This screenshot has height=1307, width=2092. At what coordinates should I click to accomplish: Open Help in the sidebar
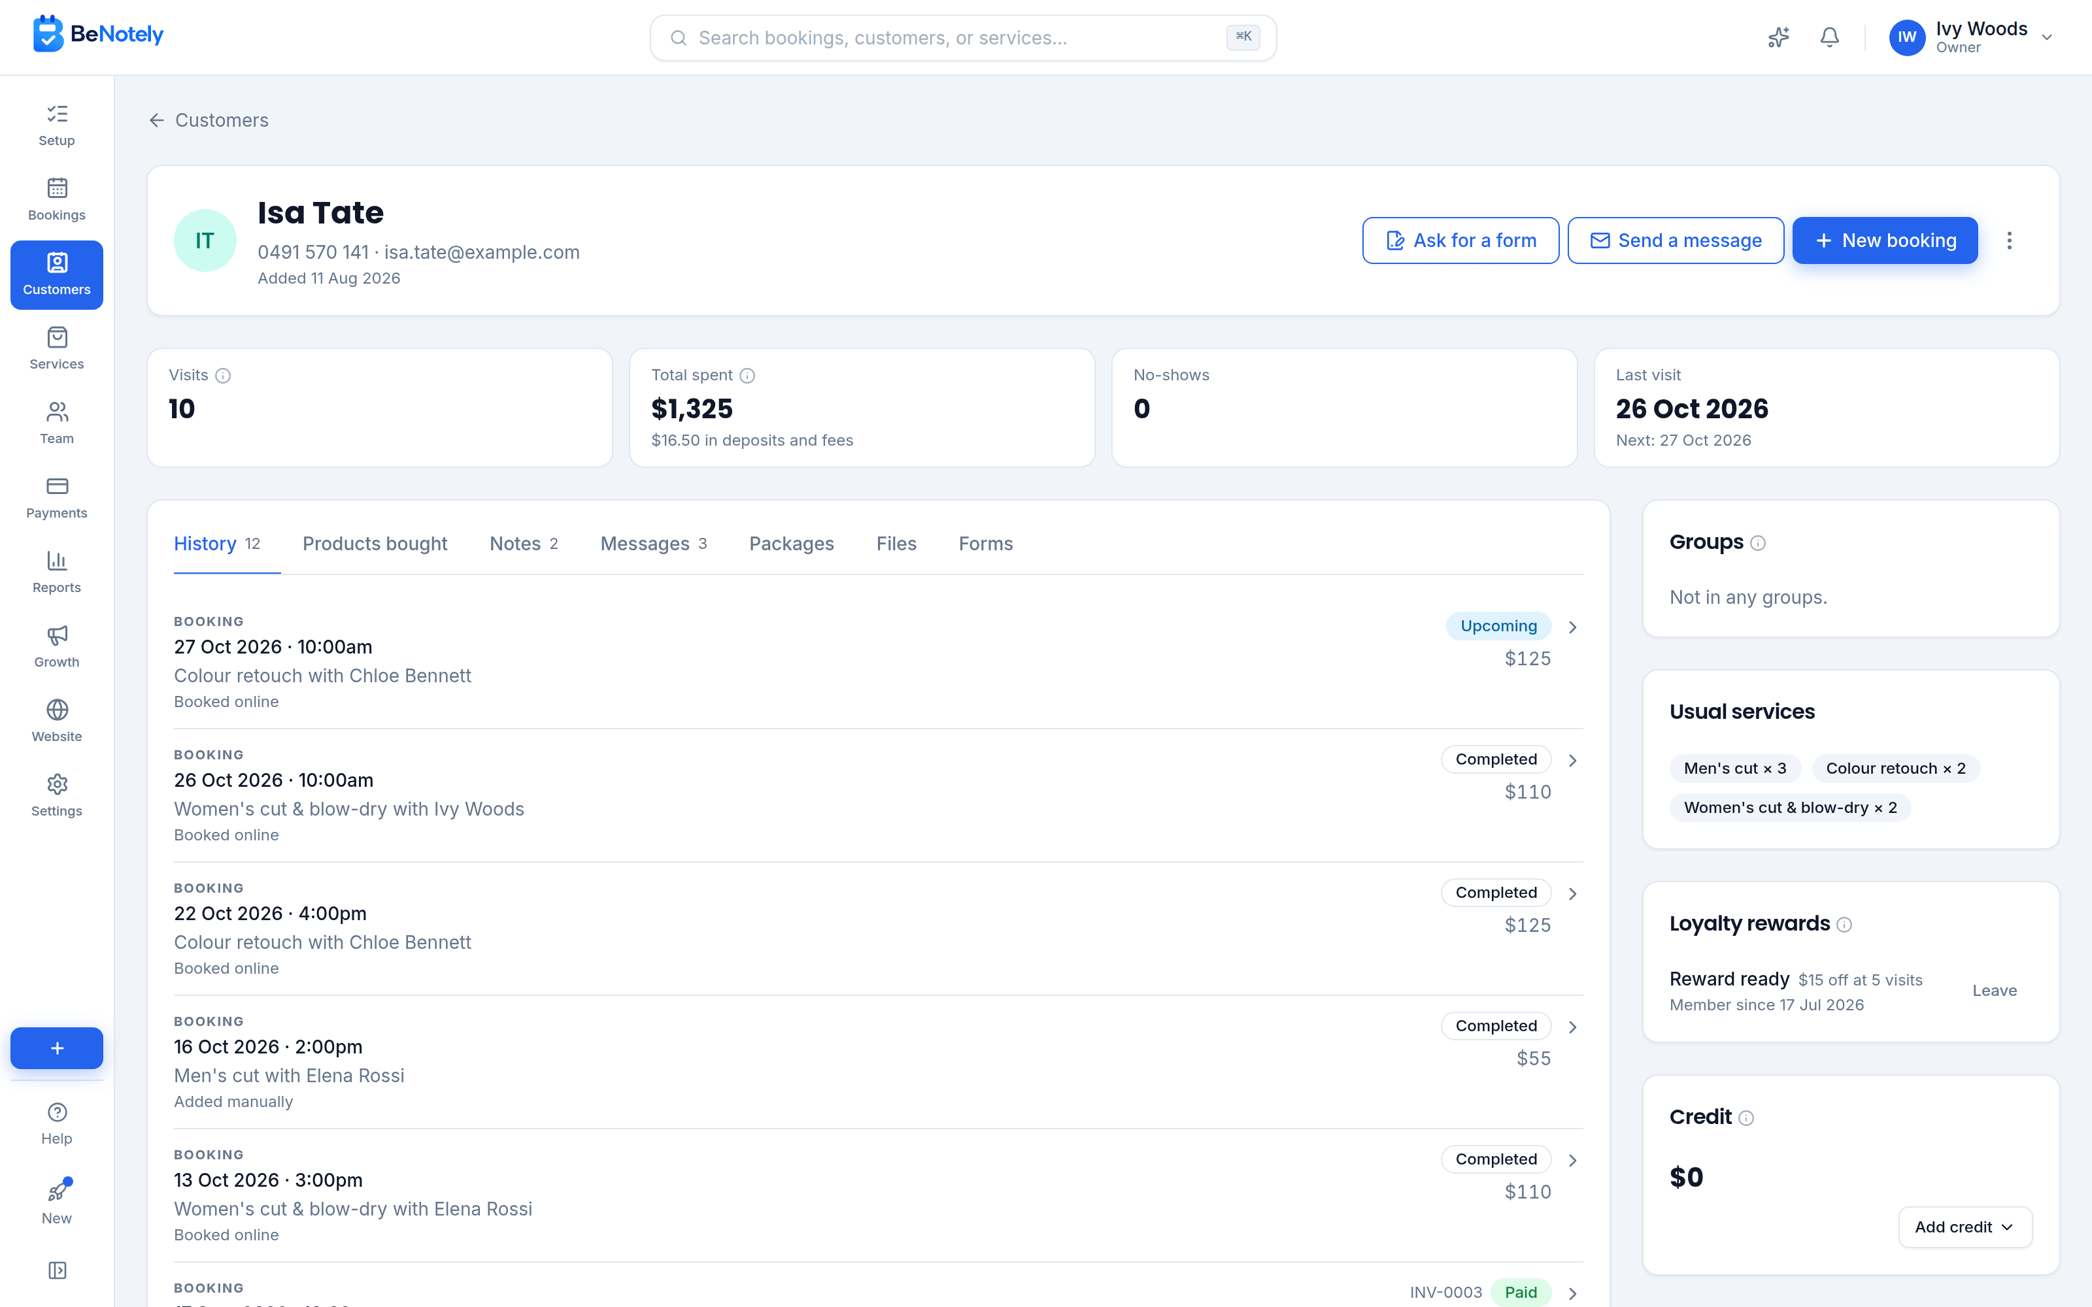coord(57,1124)
